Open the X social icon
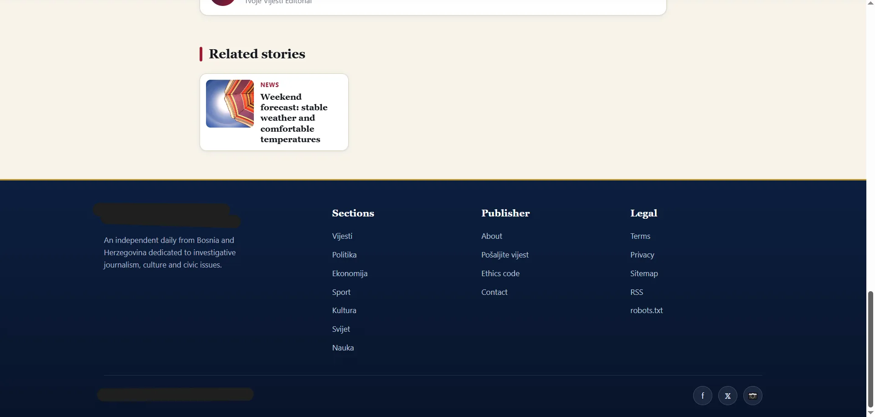This screenshot has height=417, width=875. [x=727, y=396]
